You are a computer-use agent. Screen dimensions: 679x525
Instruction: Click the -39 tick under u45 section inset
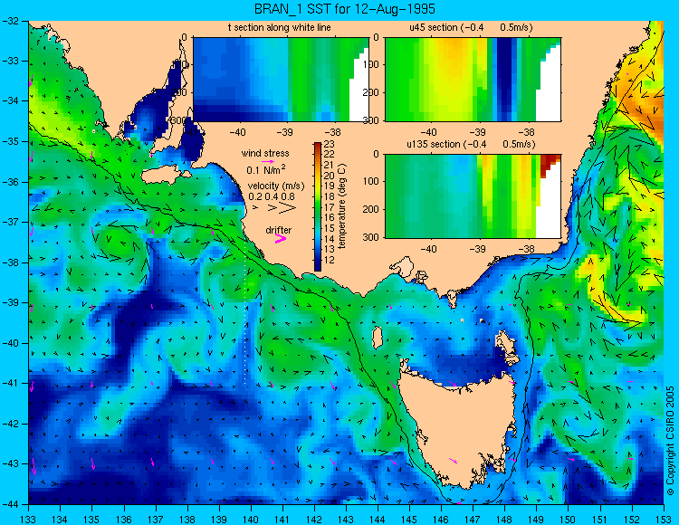pyautogui.click(x=478, y=132)
